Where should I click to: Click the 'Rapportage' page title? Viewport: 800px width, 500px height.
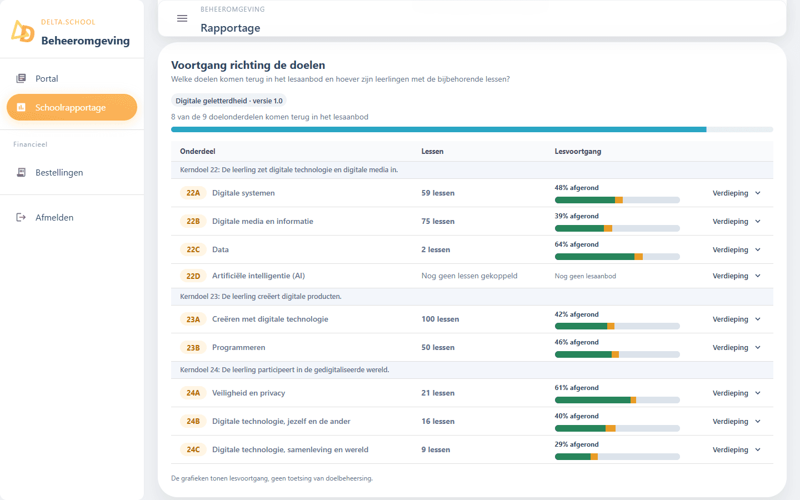pos(231,28)
